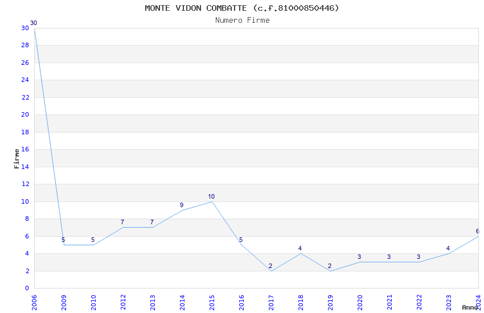Image resolution: width=484 pixels, height=313 pixels.
Task: Click the y-axis tick label 4
Action: tap(27, 253)
